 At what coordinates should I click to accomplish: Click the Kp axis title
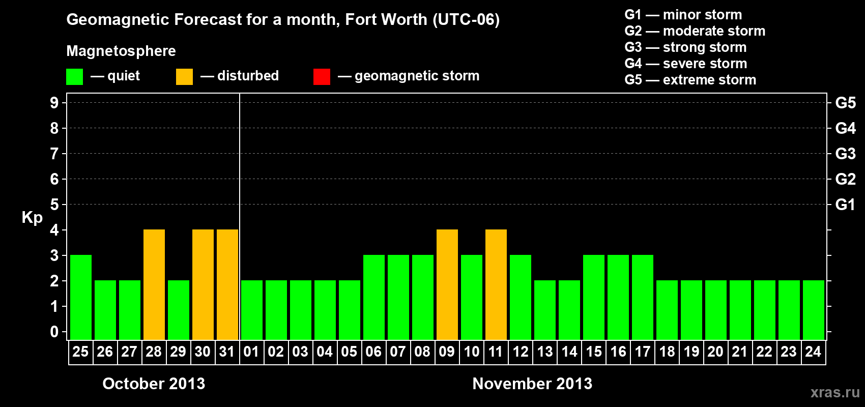[x=32, y=218]
